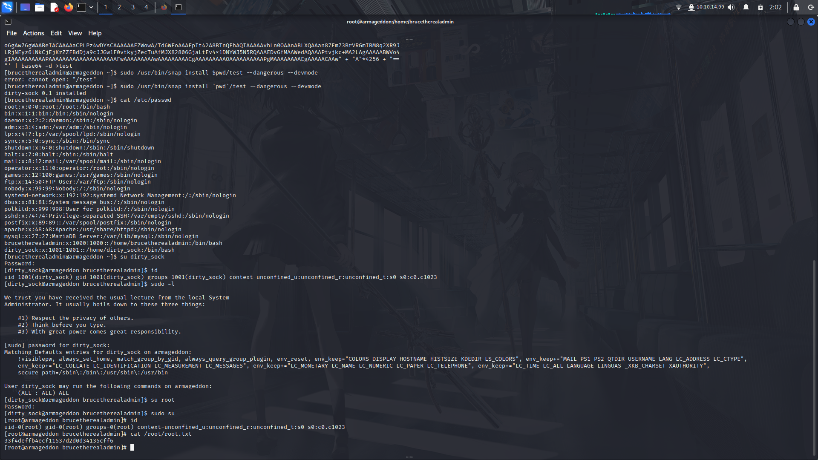Screen dimensions: 818x460
Task: Open the View menu
Action: coord(75,33)
